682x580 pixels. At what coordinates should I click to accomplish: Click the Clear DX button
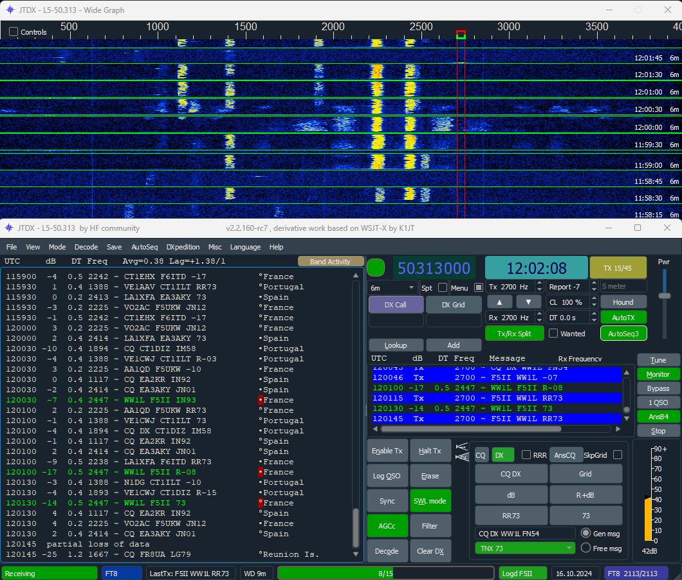tap(430, 551)
